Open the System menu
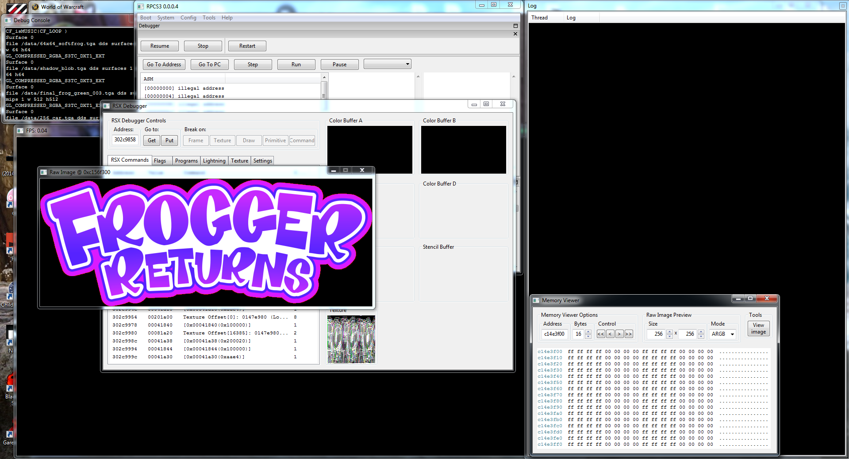 tap(165, 18)
